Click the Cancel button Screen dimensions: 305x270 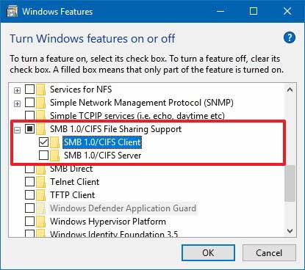point(269,252)
